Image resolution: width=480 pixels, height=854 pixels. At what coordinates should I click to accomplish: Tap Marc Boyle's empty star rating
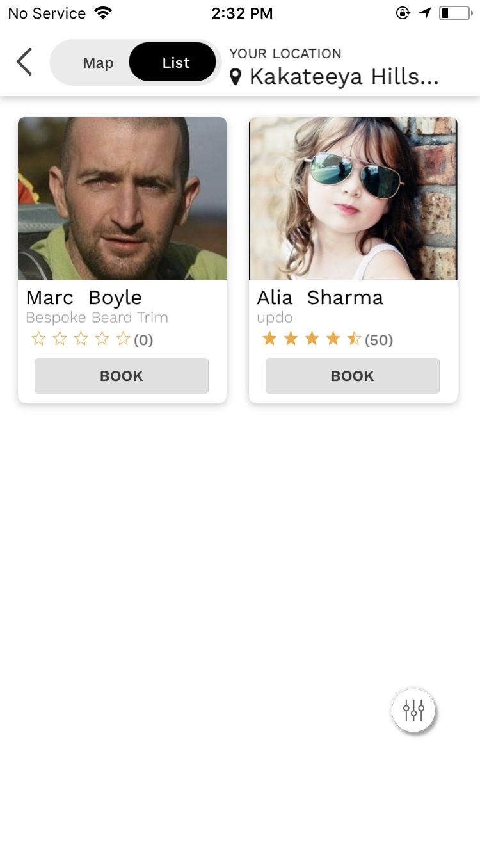[81, 339]
